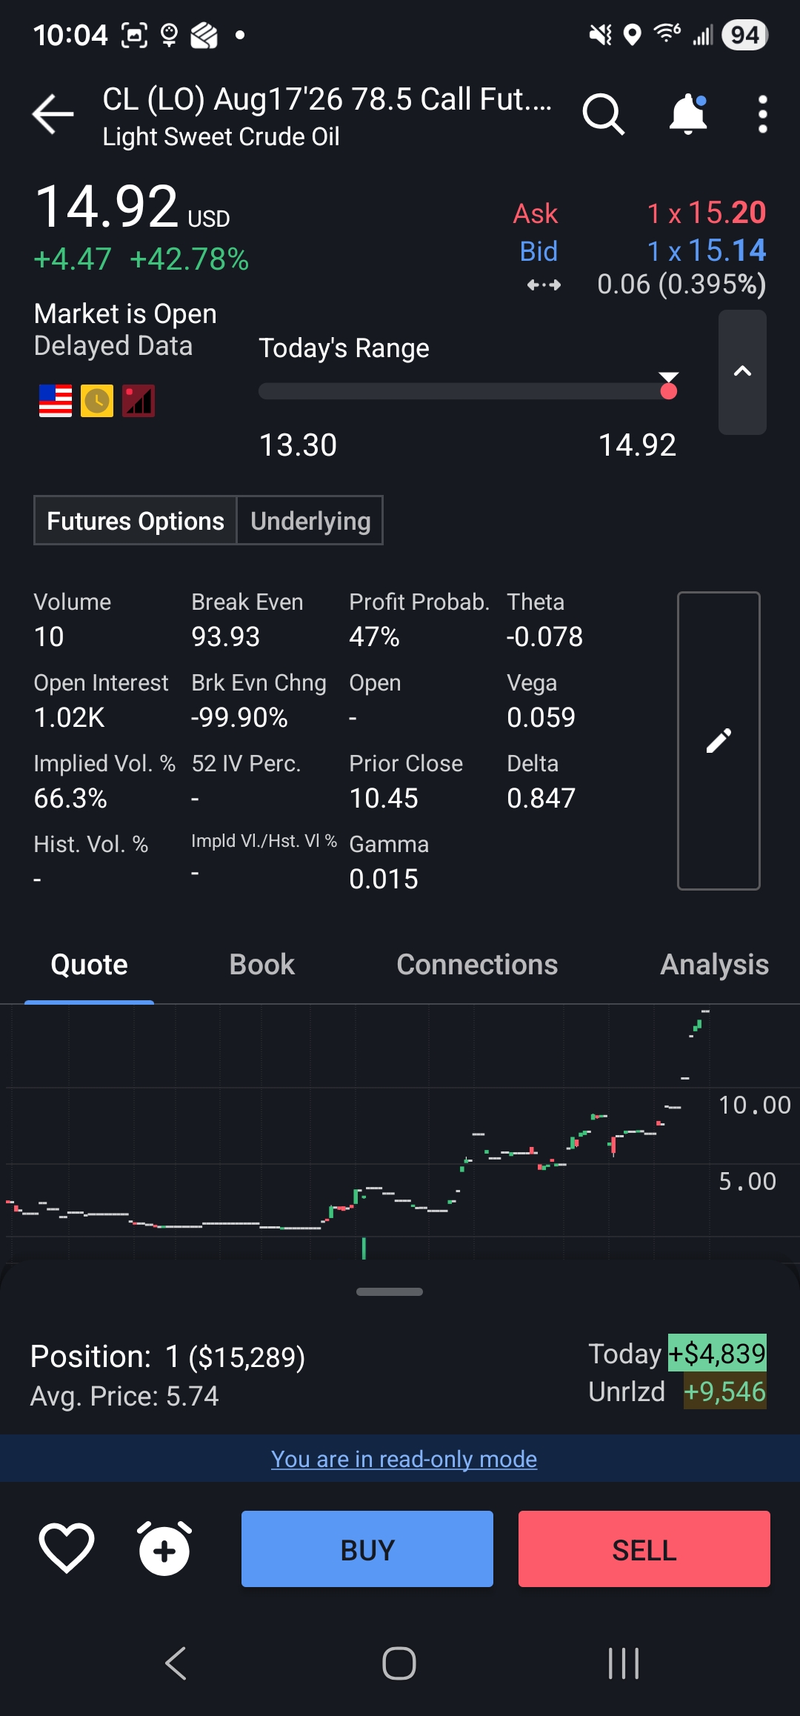
Task: Collapse the quote header with chevron up
Action: (742, 372)
